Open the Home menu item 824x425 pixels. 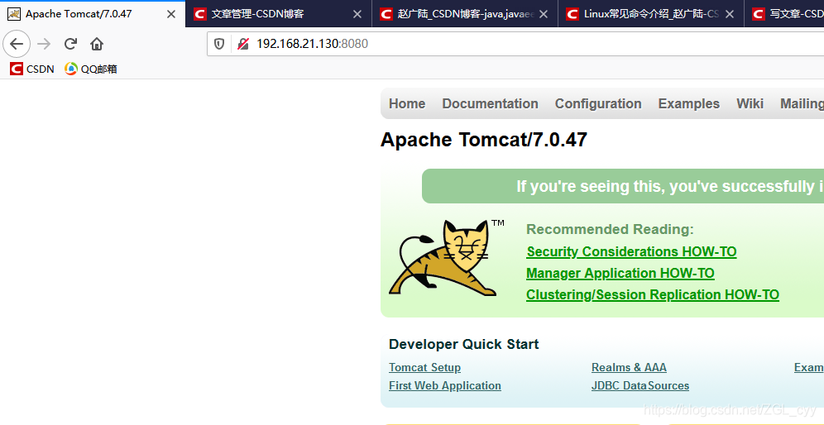[x=407, y=104]
